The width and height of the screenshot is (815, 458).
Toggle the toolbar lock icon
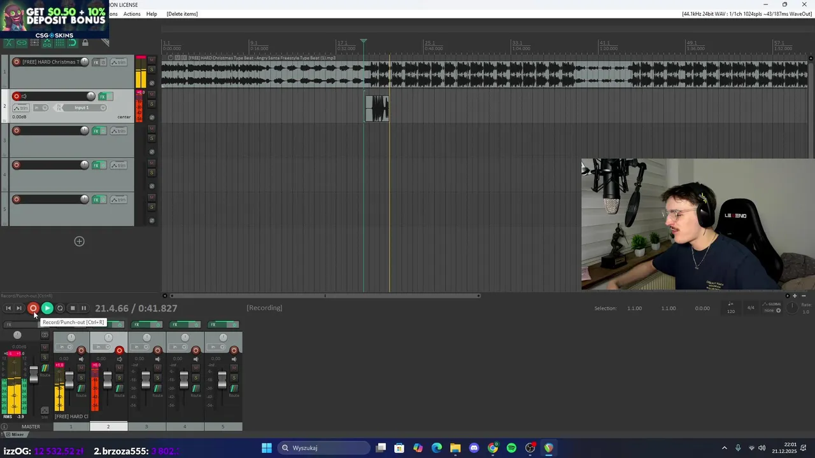tap(85, 43)
